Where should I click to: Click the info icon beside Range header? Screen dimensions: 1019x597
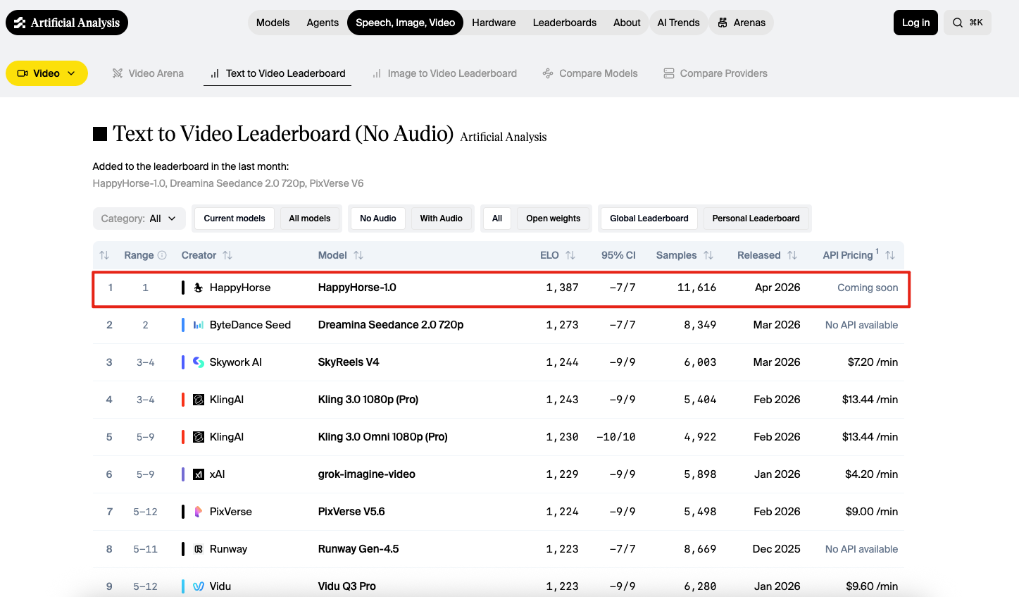[161, 254]
